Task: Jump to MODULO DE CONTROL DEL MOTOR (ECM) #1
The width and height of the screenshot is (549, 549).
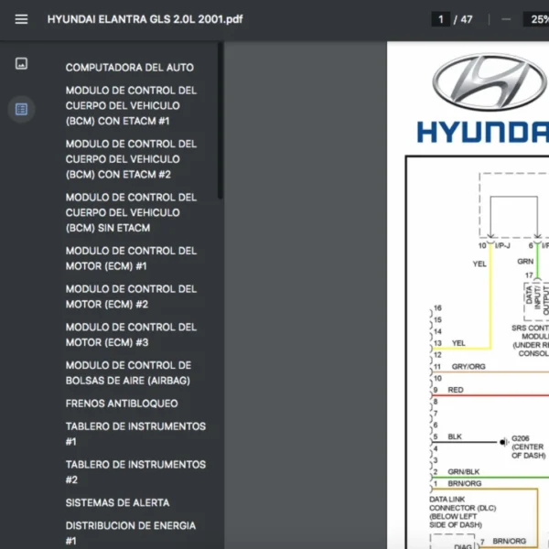Action: 131,258
